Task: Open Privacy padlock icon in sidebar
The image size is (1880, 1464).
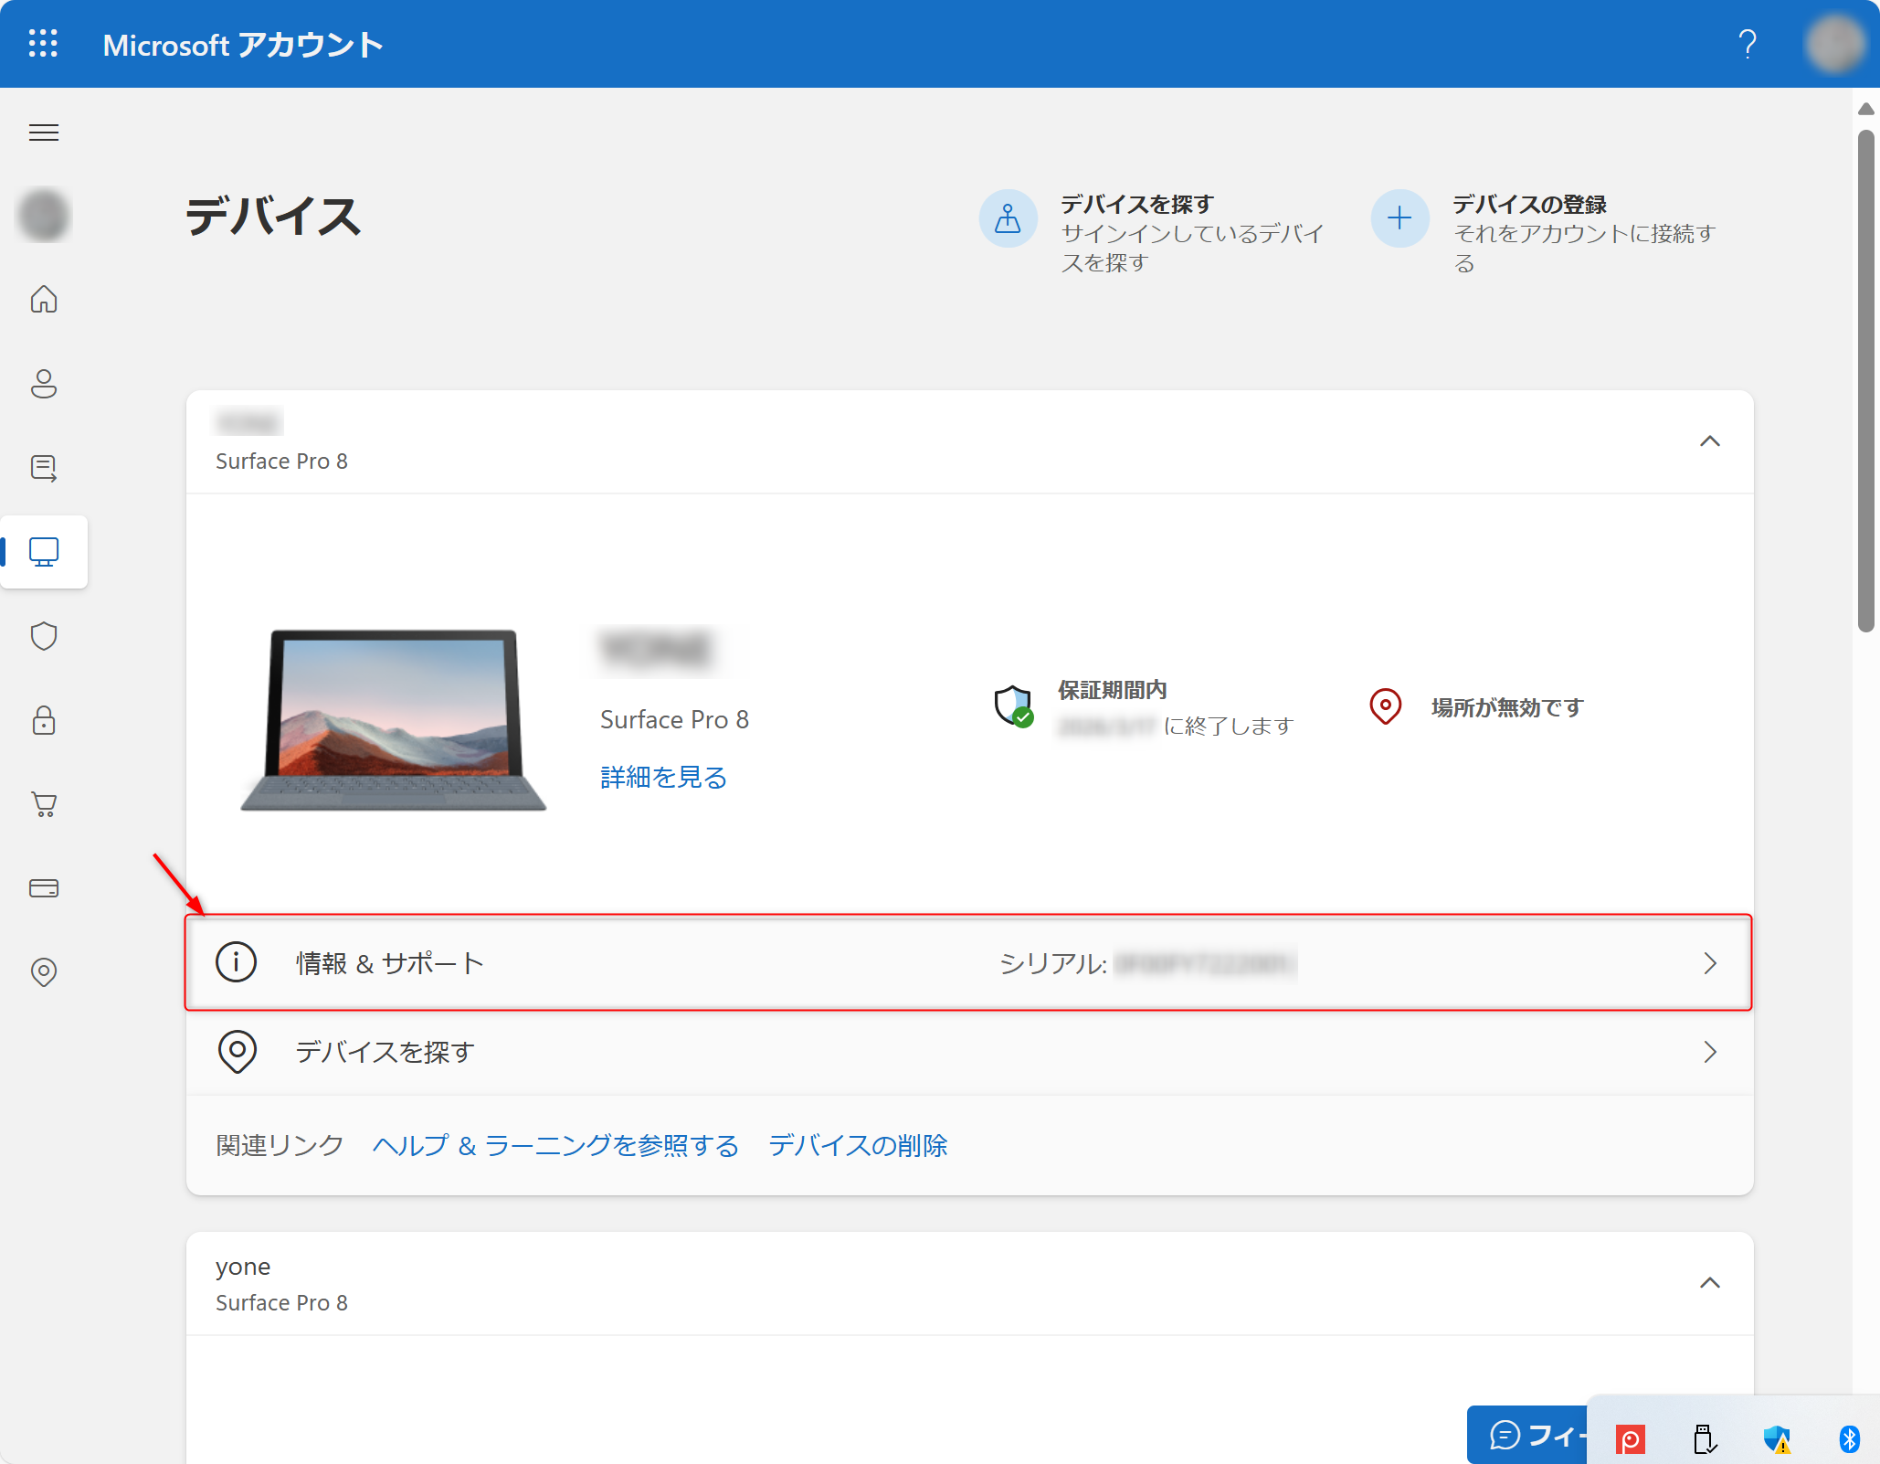Action: [43, 720]
